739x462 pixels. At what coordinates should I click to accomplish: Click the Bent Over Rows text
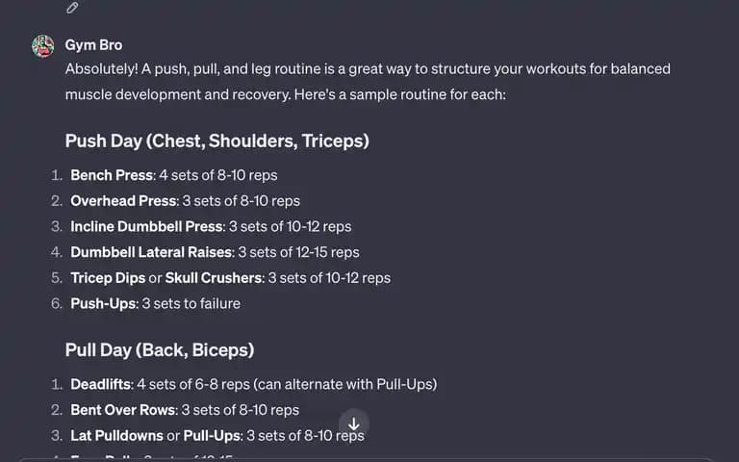122,410
